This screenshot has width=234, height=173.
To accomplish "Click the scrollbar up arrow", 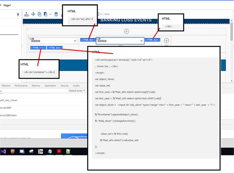I will pyautogui.click(x=231, y=21).
